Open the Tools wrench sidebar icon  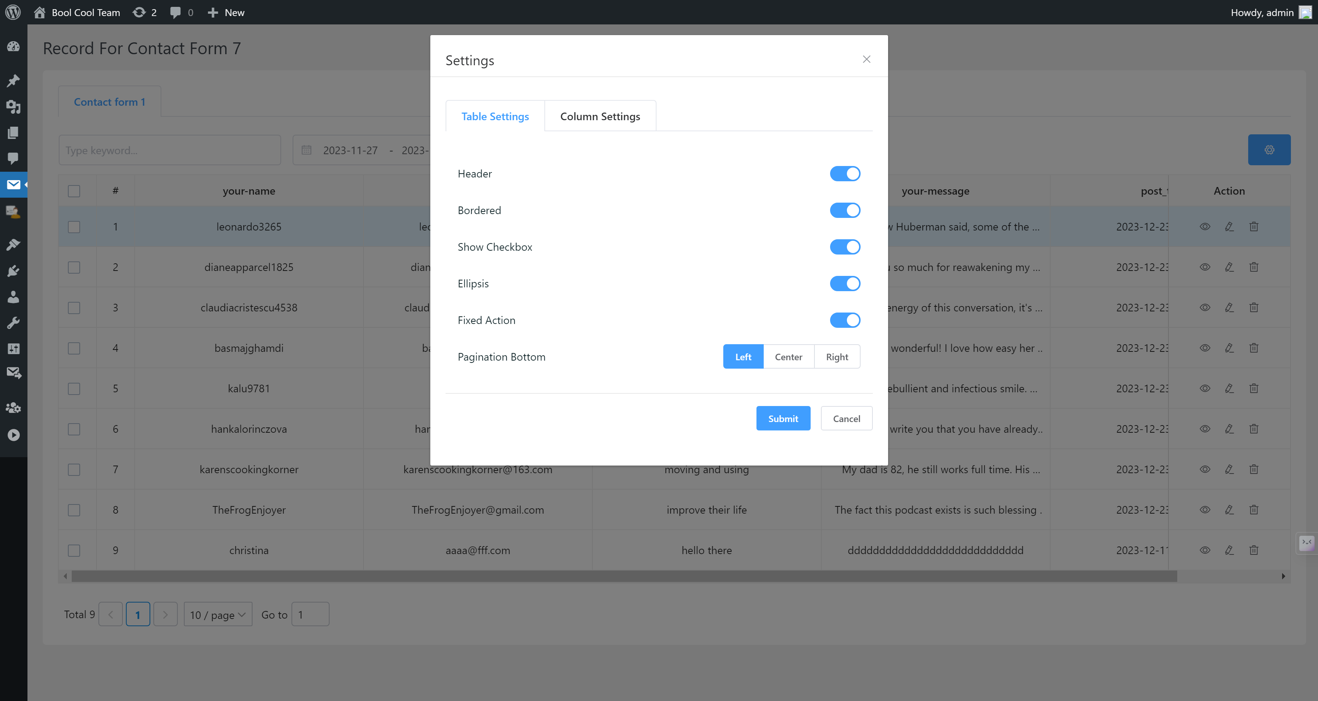point(13,323)
